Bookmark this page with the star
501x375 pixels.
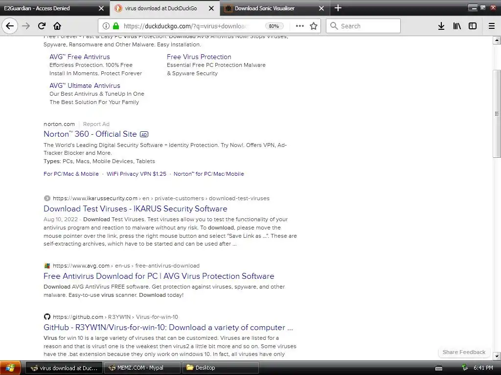click(x=314, y=26)
